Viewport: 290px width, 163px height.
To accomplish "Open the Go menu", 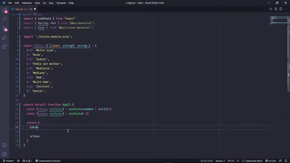I will pyautogui.click(x=44, y=3).
